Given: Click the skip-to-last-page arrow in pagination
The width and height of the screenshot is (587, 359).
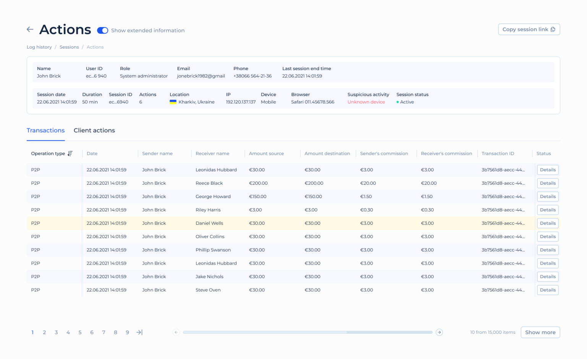Looking at the screenshot, I should tap(139, 332).
